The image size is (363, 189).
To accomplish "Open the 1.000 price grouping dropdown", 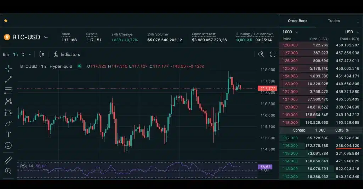I will 290,32.
